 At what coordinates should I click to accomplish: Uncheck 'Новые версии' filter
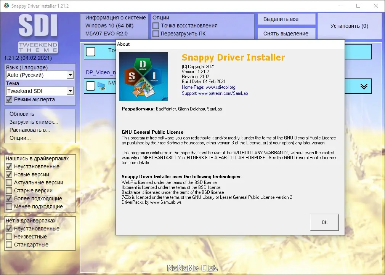coord(9,175)
